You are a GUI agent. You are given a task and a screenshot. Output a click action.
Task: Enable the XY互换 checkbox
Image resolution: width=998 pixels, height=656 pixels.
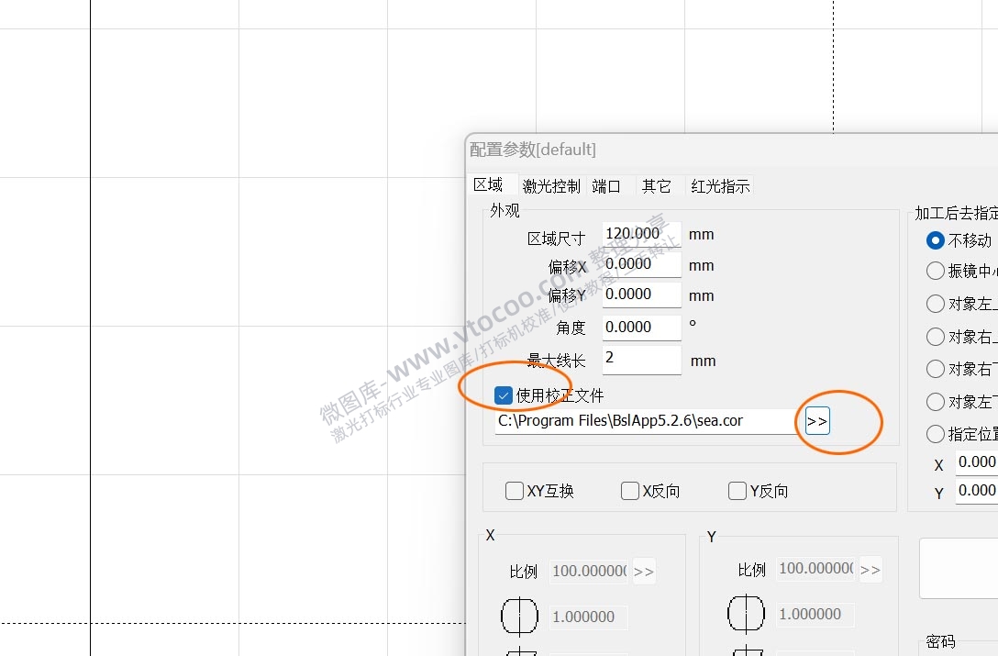[x=514, y=491]
